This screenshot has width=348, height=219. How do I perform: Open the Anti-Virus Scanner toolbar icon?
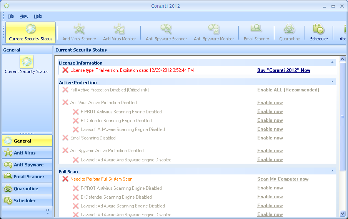tap(79, 29)
